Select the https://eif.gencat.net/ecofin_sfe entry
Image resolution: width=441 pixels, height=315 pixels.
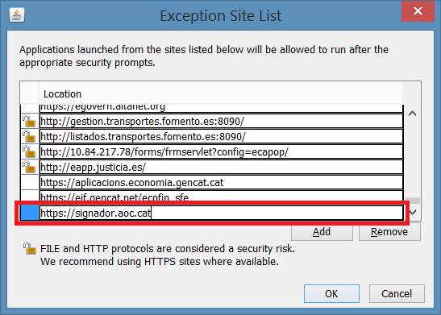click(222, 197)
